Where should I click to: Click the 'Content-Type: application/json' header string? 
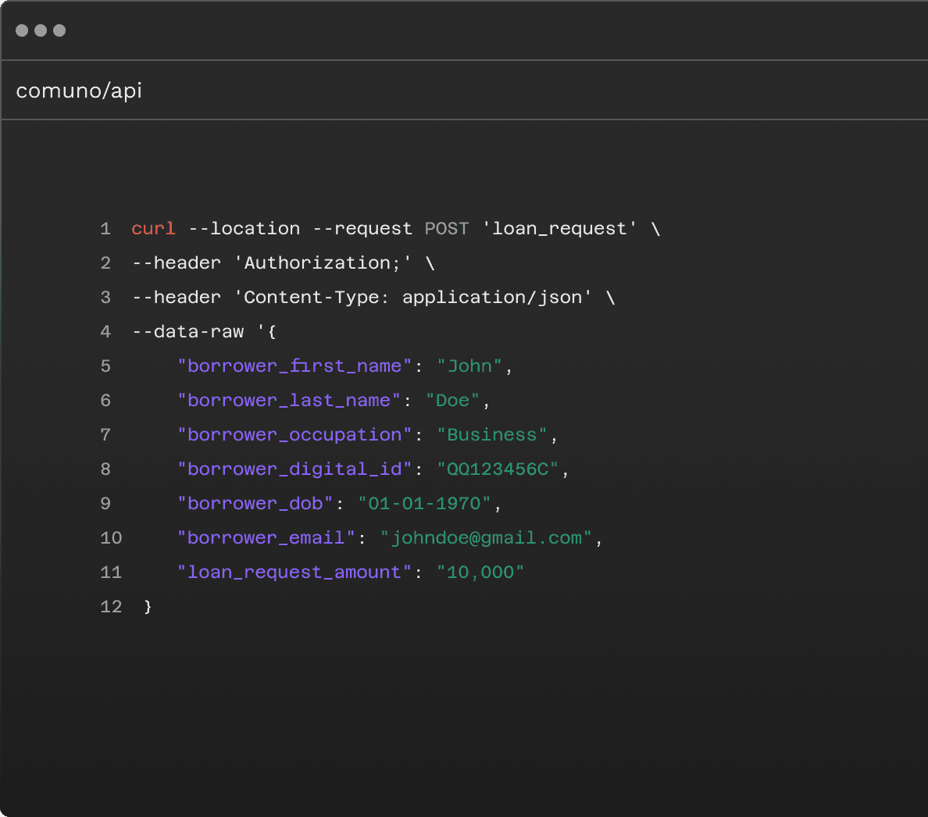click(x=413, y=298)
